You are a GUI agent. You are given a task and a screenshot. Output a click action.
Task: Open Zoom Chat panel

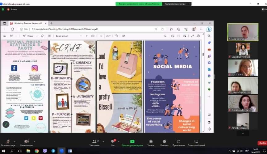113,143
